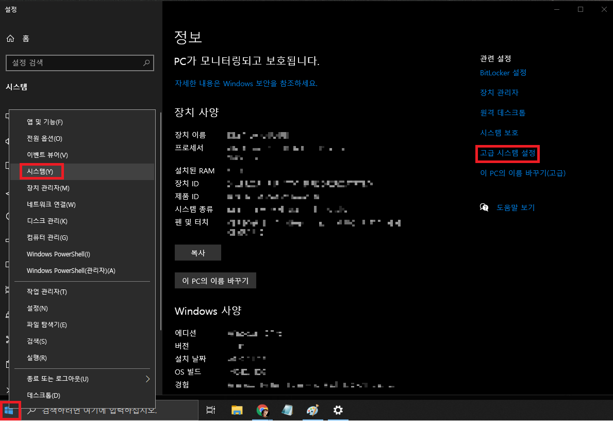Open 이벤트 뷰어(V) from menu
This screenshot has width=613, height=421.
[82, 155]
